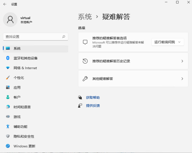Minimize the 设置 window
The height and width of the screenshot is (153, 192).
pos(166,2)
